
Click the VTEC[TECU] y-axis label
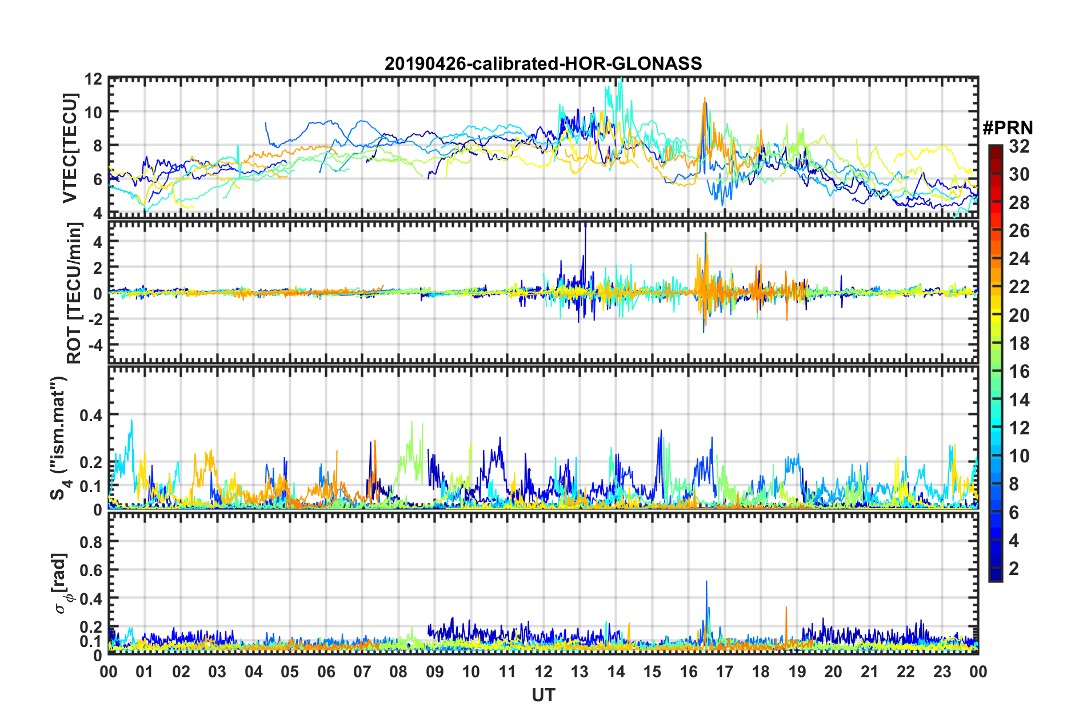[70, 149]
